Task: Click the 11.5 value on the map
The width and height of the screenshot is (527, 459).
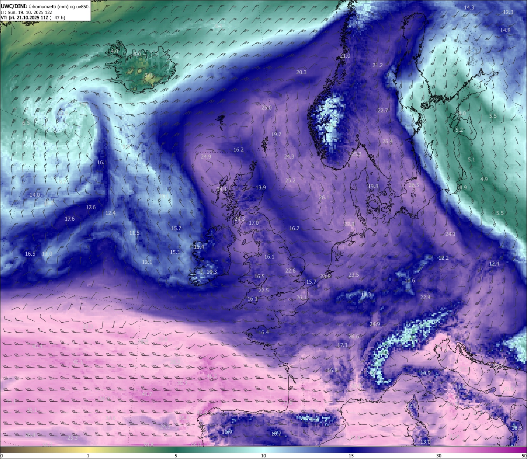Action: tap(134, 233)
